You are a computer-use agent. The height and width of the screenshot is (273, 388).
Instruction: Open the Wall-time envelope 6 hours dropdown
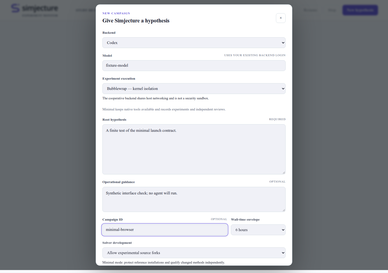click(258, 230)
